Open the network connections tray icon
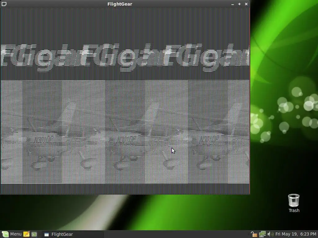Screen dimensions: 318x238 [262, 234]
